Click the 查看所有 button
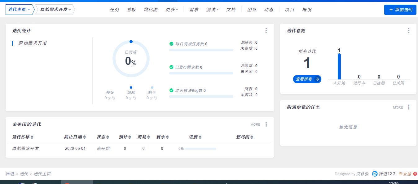The width and height of the screenshot is (418, 184). pos(307,79)
